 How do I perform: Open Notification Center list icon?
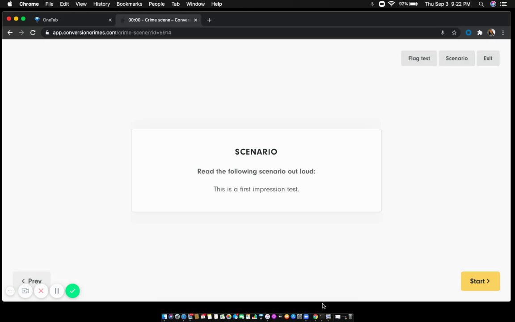(503, 4)
